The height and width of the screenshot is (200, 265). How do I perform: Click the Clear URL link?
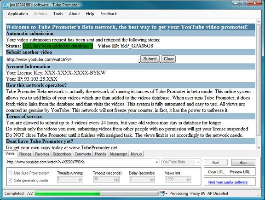(x=216, y=172)
